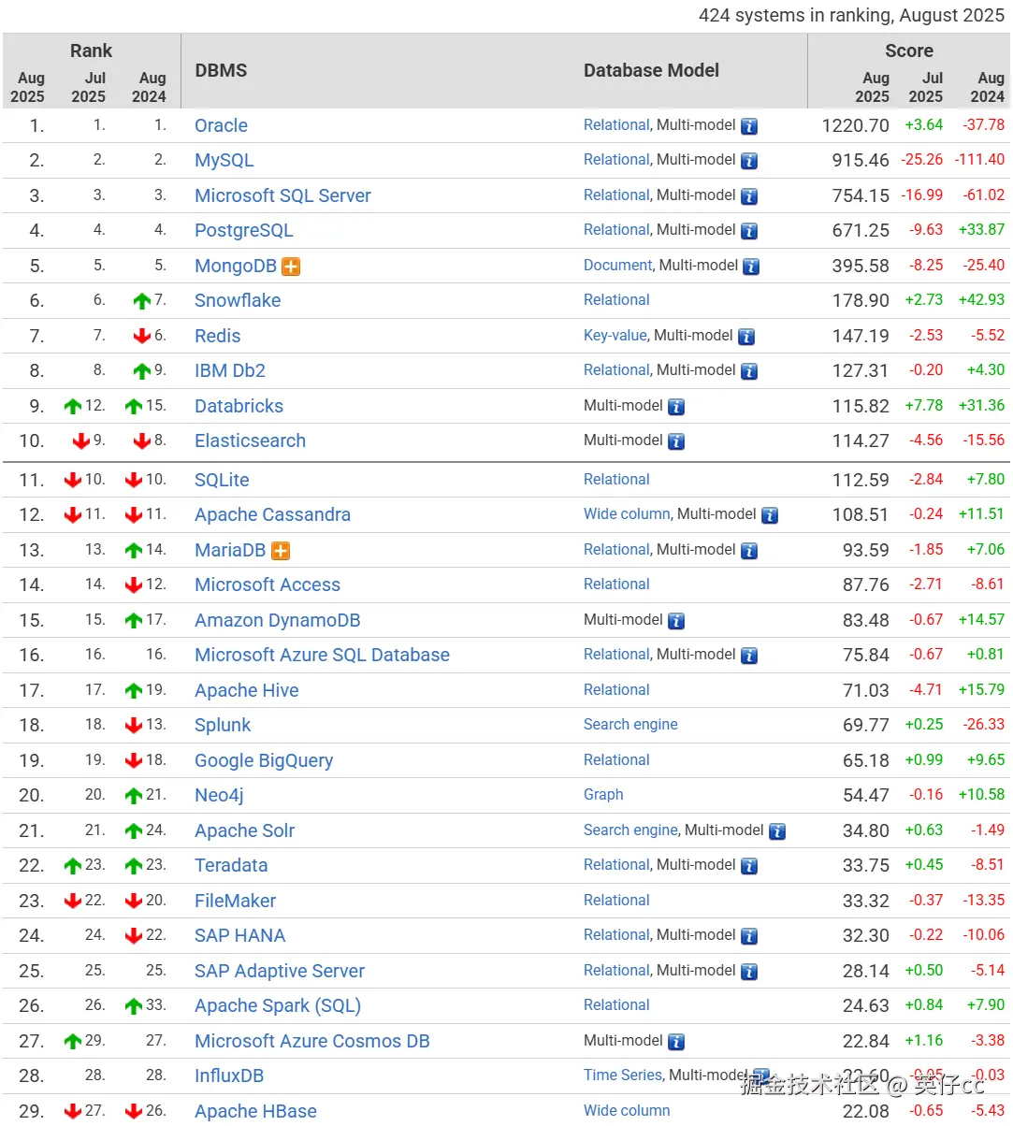Screen dimensions: 1013x1126
Task: Open the Microsoft Azure SQL Database link
Action: (x=322, y=655)
